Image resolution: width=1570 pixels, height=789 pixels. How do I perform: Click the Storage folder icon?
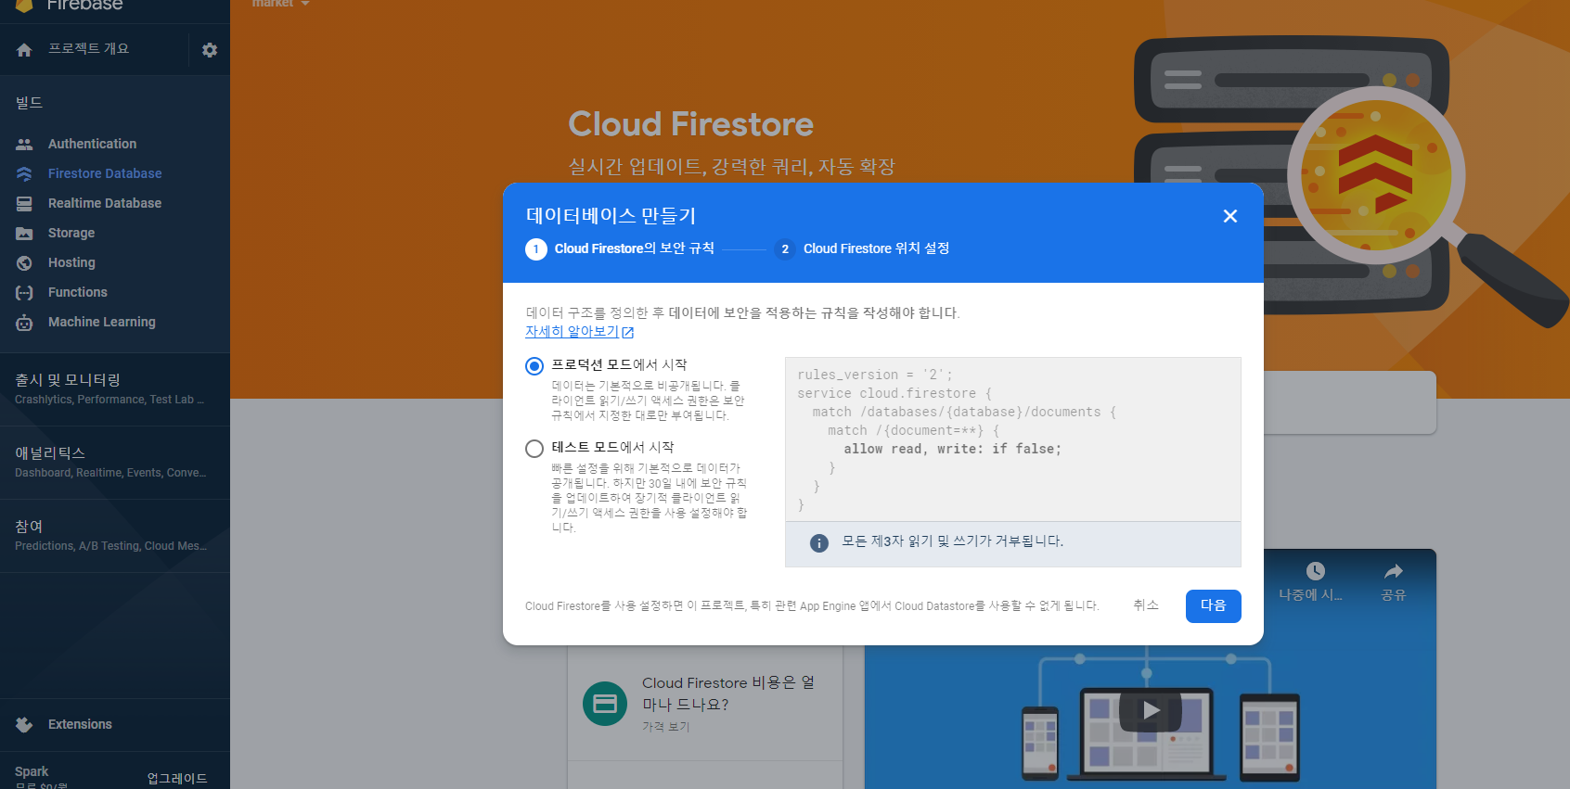[x=24, y=233]
